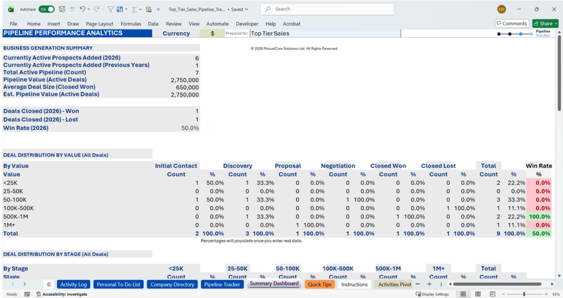Switch to the Pipeline Tracker sheet tab

pos(222,284)
